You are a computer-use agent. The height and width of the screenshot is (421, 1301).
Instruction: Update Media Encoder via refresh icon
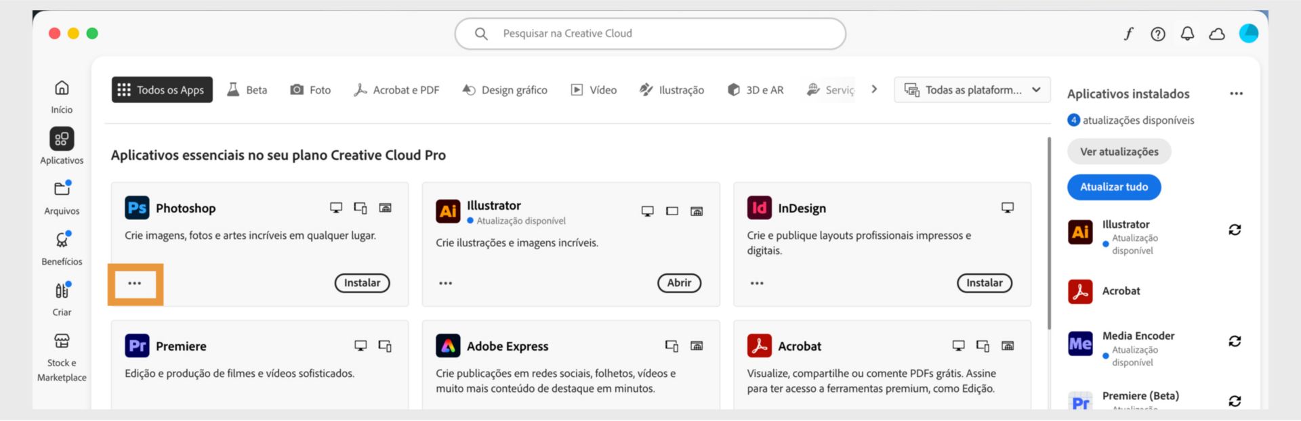1235,341
